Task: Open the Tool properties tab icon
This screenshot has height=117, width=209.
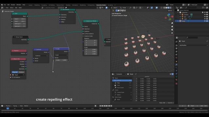Action: (176, 42)
